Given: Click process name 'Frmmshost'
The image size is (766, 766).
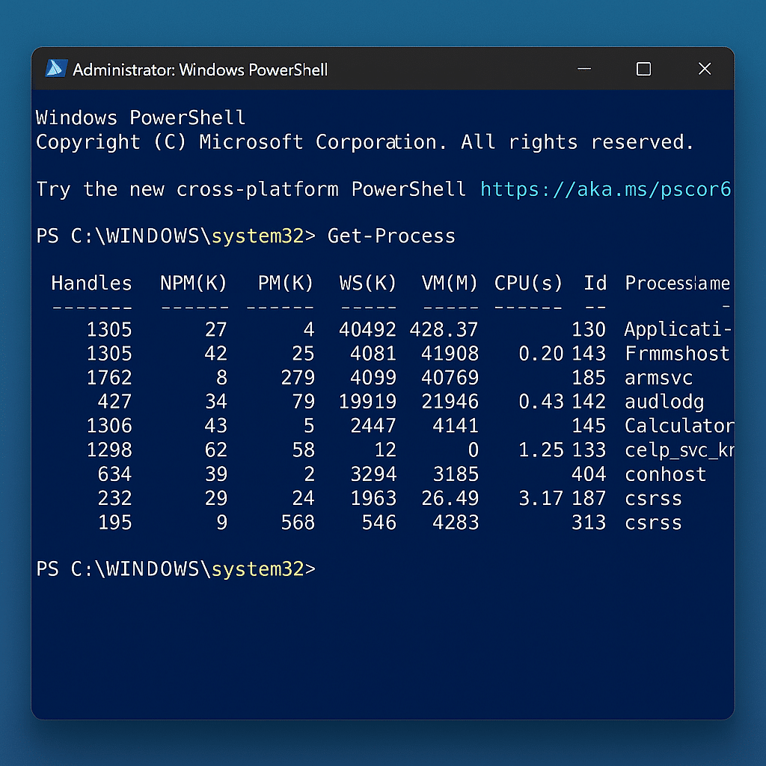Looking at the screenshot, I should 677,354.
